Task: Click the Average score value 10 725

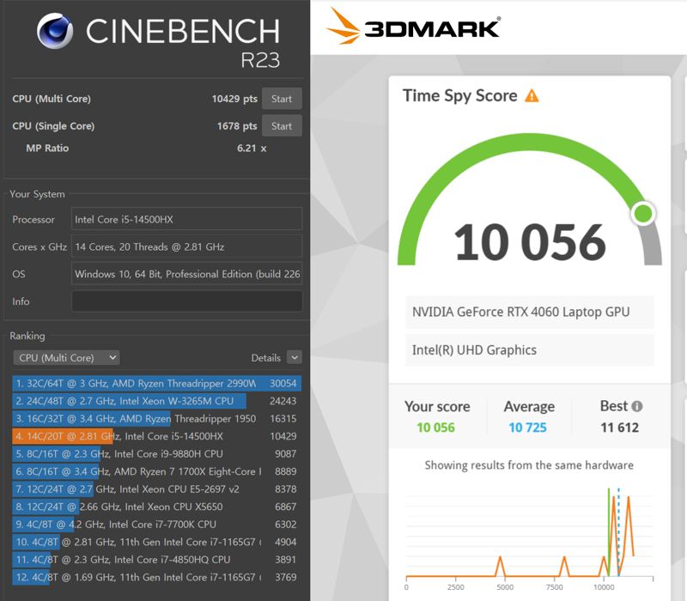Action: (x=527, y=428)
